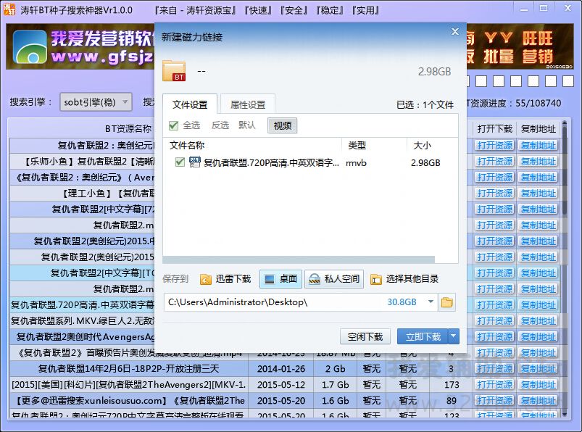Click the 2014-01-26 date cell

pyautogui.click(x=281, y=369)
